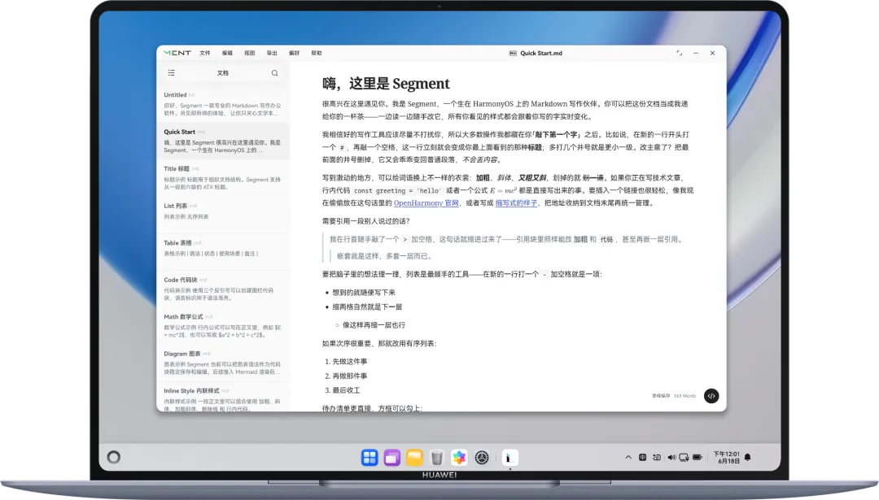Click the Quick Start.md window title
This screenshot has width=879, height=500.
pyautogui.click(x=541, y=53)
